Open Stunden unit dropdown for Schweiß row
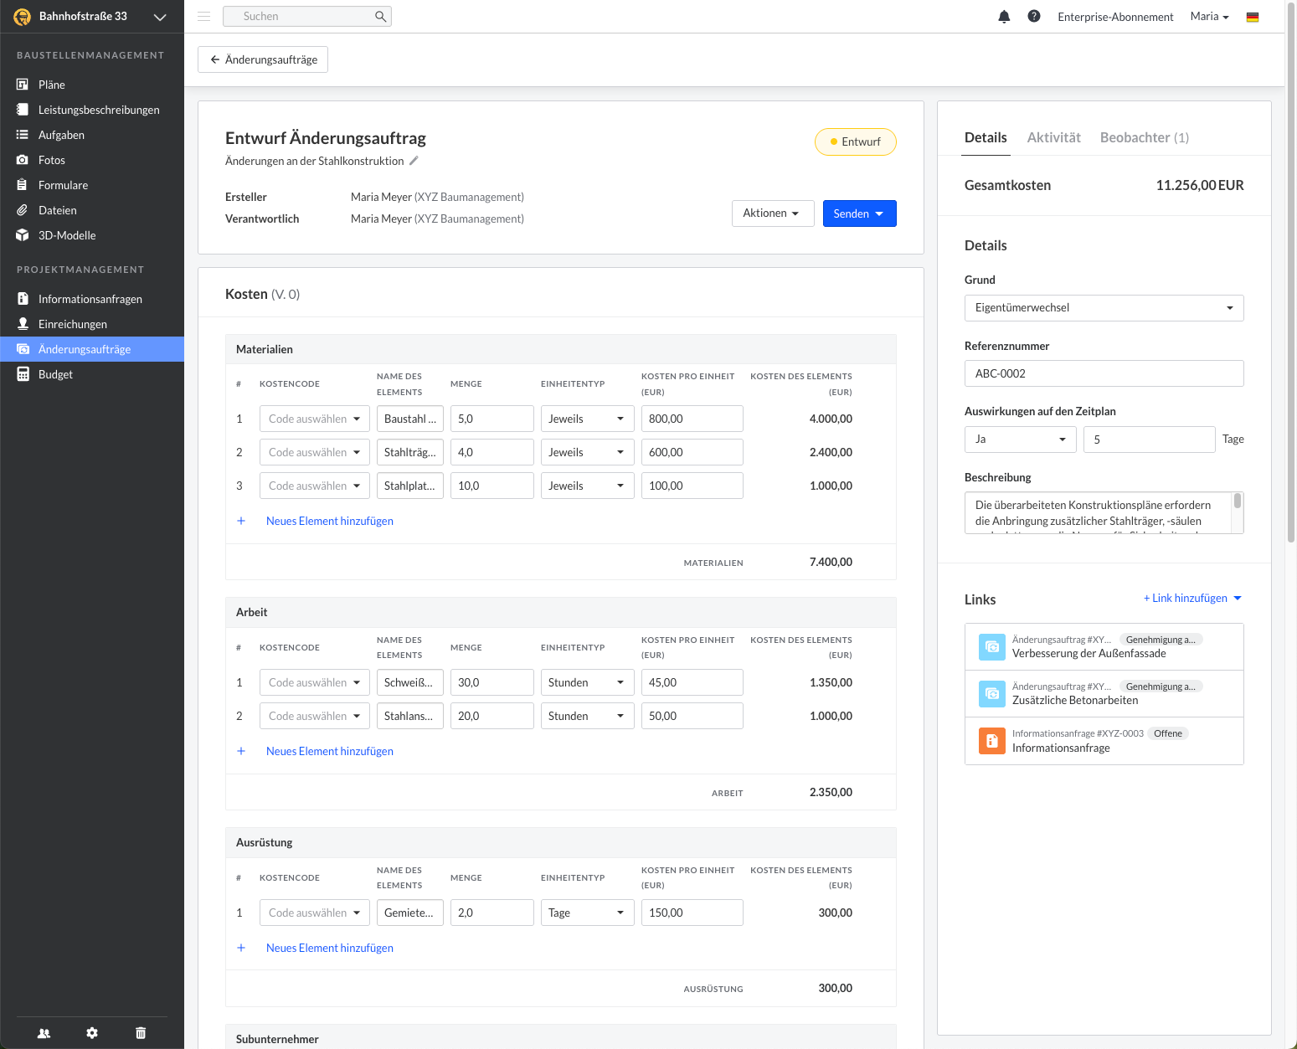The width and height of the screenshot is (1297, 1049). click(586, 682)
